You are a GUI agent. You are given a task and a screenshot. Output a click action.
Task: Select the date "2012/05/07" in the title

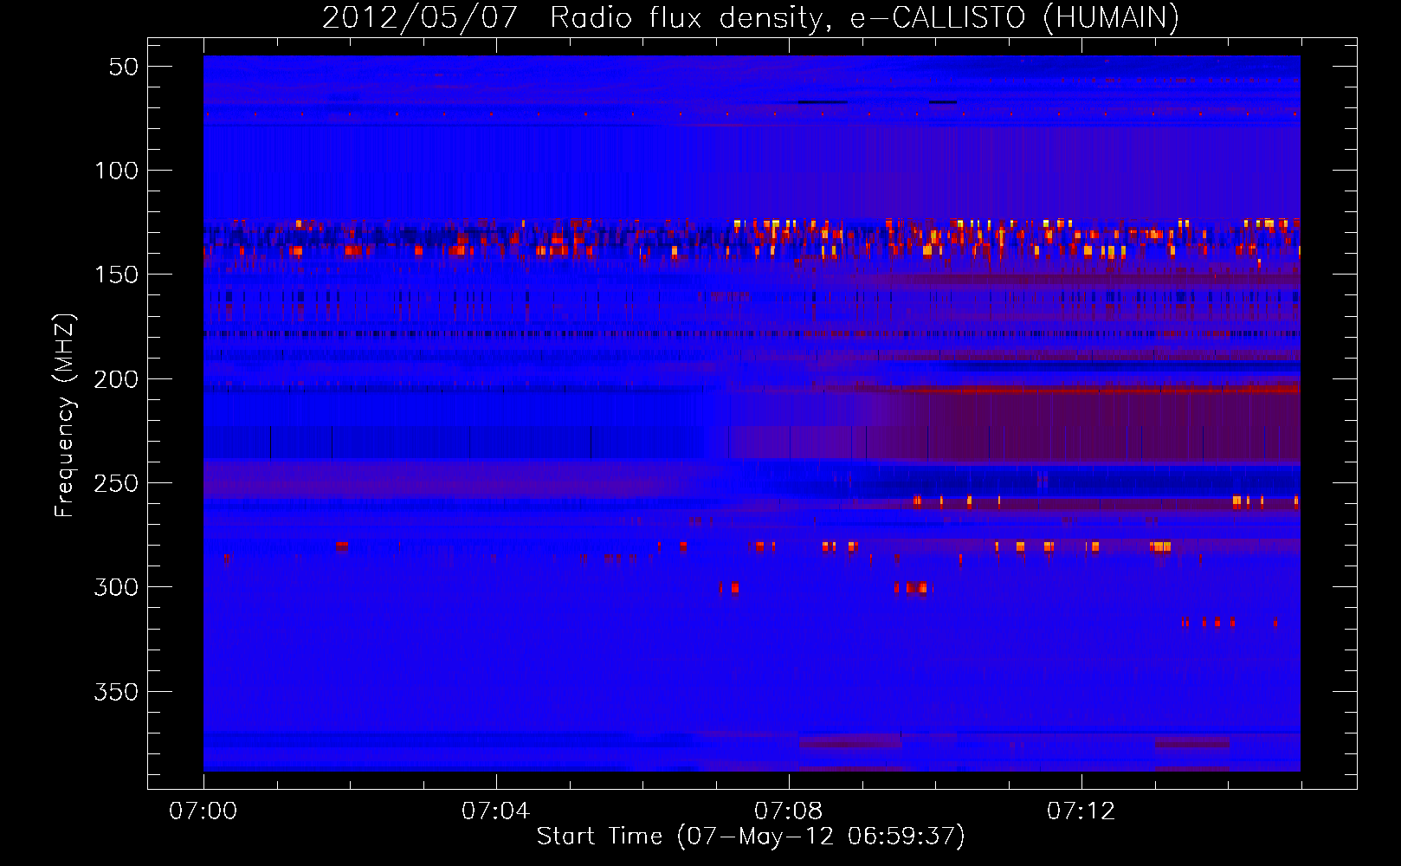tap(420, 18)
